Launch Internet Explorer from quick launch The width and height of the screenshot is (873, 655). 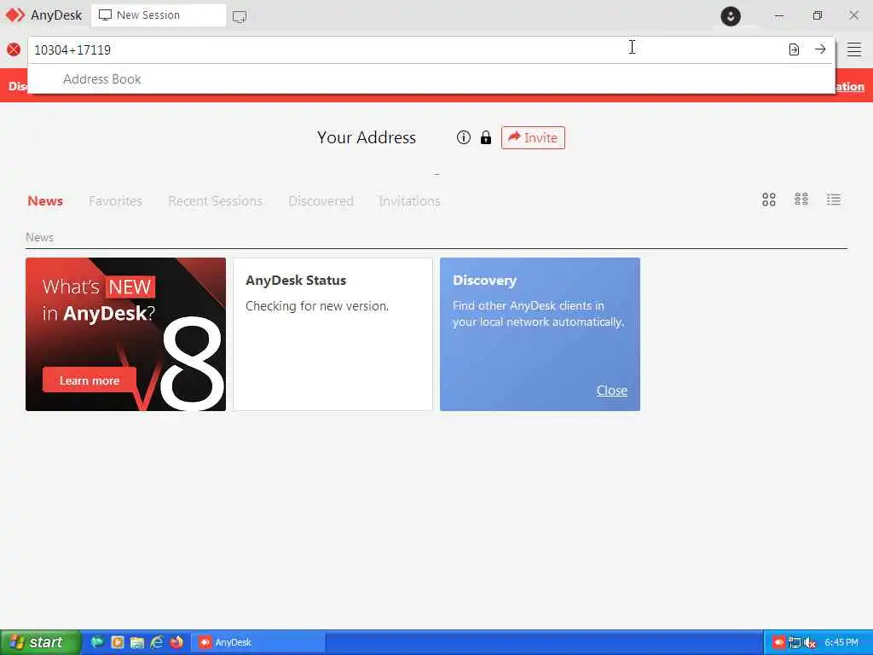coord(157,642)
